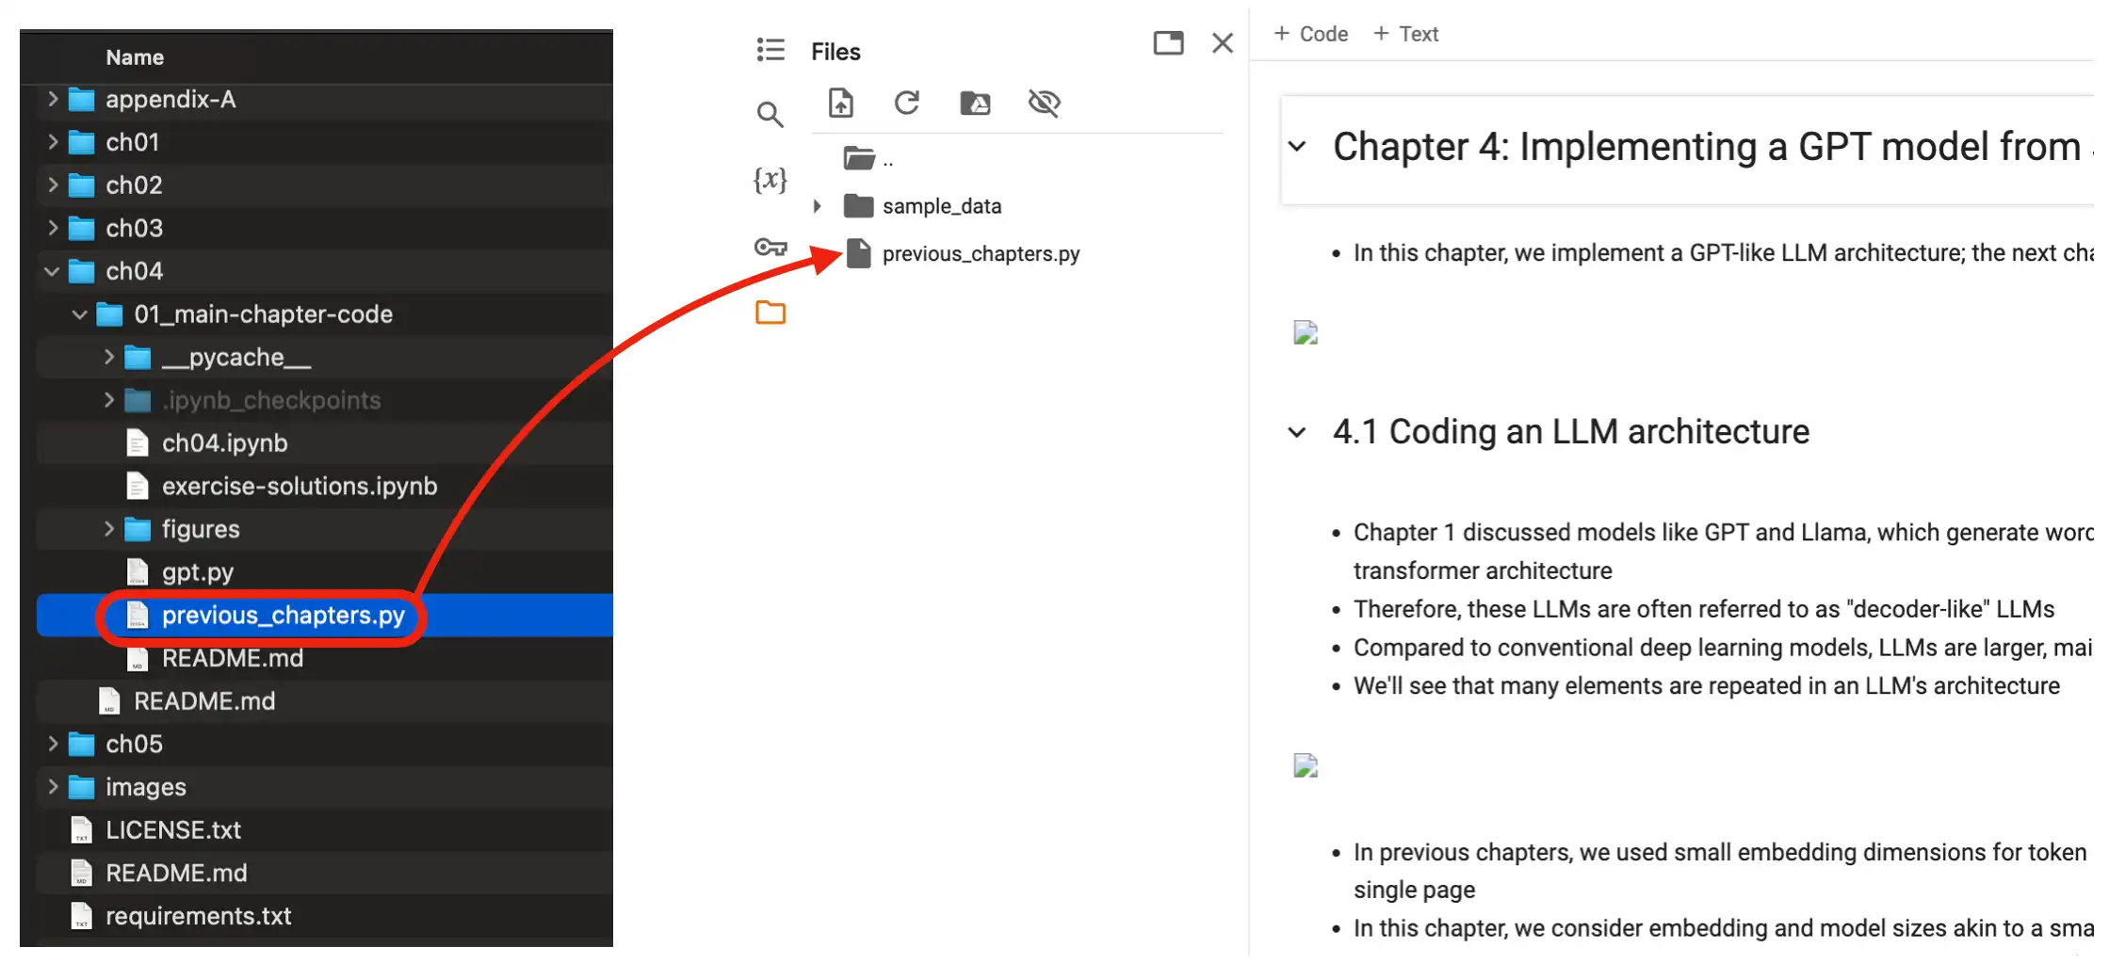Expand the sample_data folder arrow

tap(818, 206)
